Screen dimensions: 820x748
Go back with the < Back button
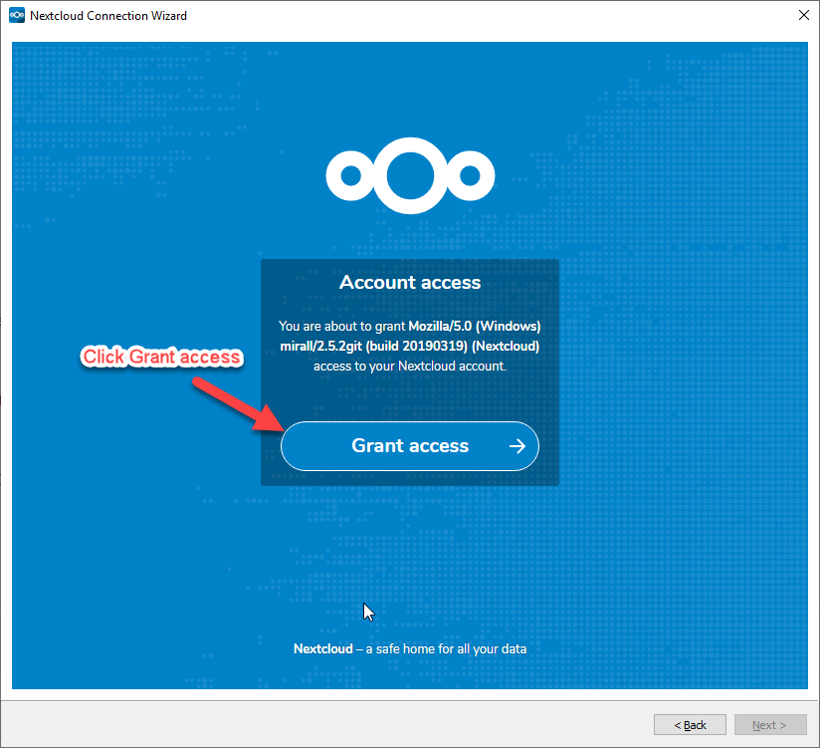point(690,724)
